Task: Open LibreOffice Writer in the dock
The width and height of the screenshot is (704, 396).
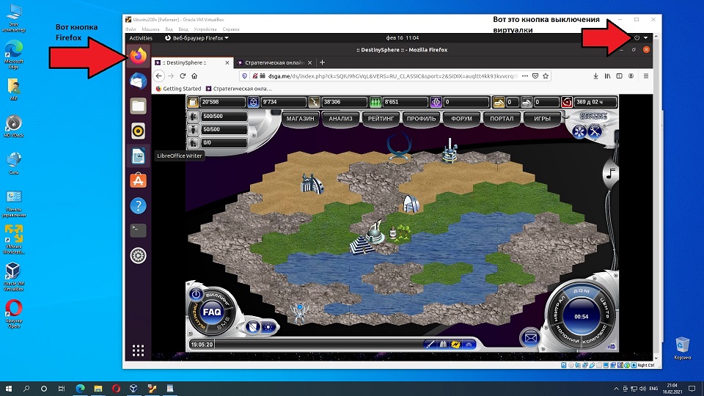Action: tap(138, 155)
